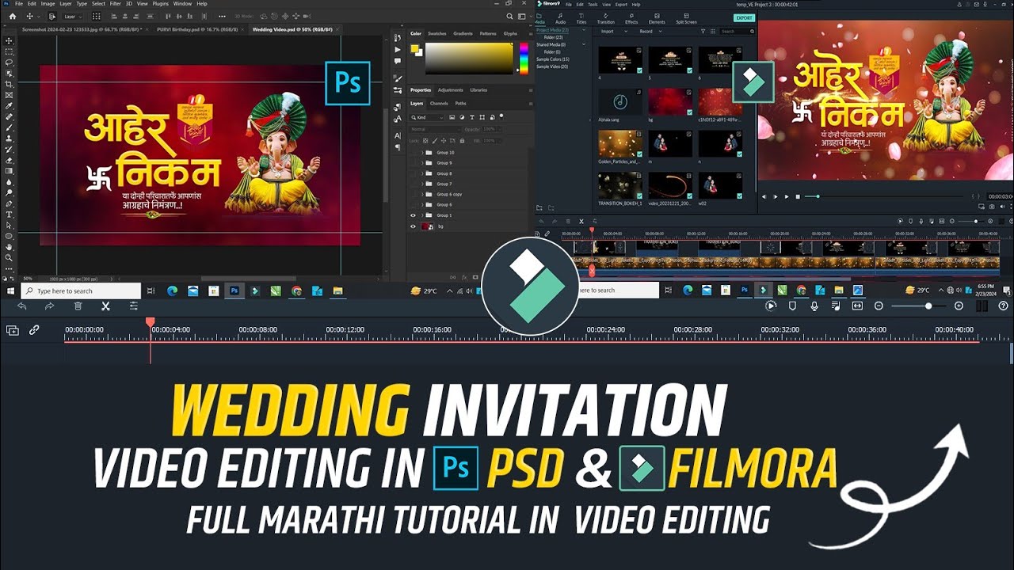Image resolution: width=1014 pixels, height=570 pixels.
Task: Hide the Group 1 layer in Photoshop
Action: (x=413, y=215)
